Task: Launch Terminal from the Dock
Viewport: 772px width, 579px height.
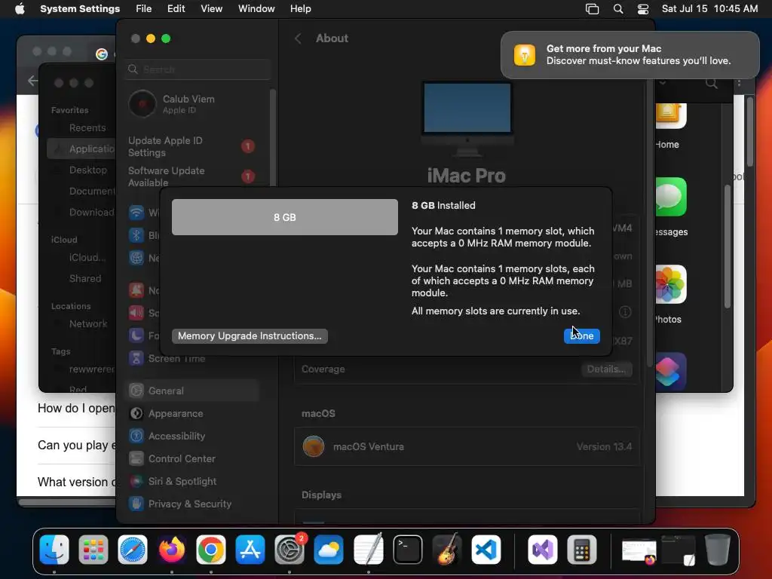Action: click(x=408, y=550)
